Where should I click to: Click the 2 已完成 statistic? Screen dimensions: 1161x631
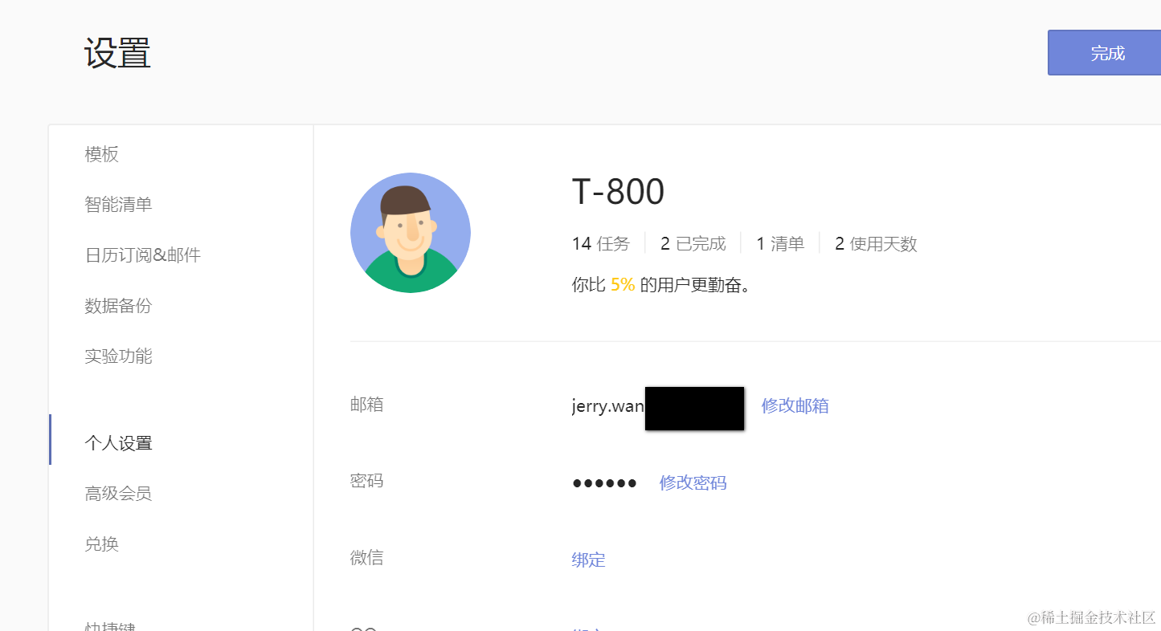693,243
